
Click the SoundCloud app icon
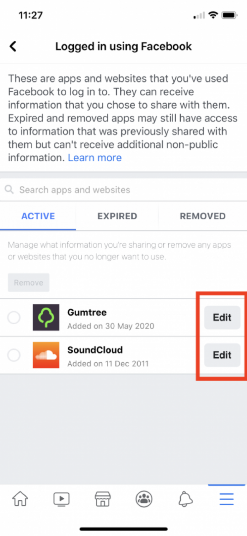tap(46, 355)
